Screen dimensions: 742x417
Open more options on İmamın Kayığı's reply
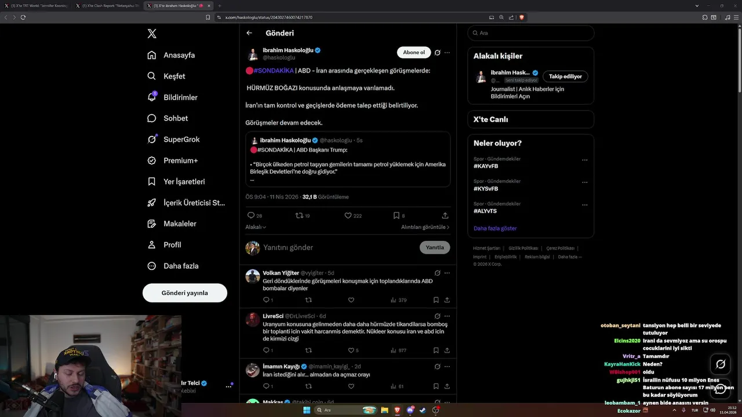tap(447, 367)
